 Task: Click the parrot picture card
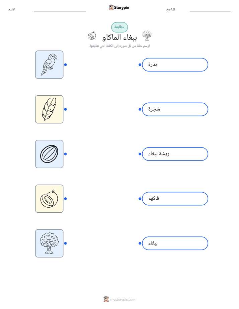[49, 65]
